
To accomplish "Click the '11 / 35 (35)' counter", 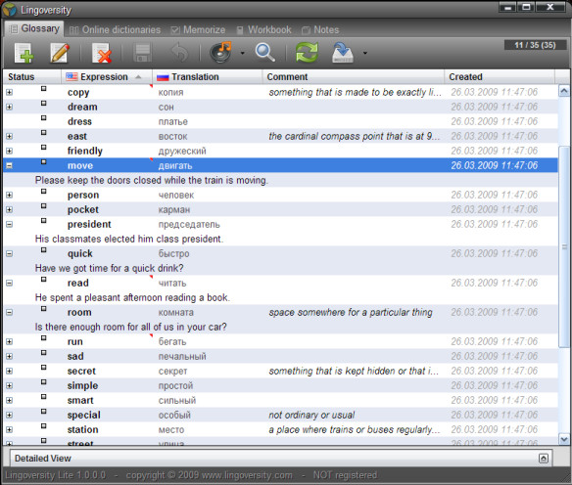I will [x=535, y=45].
